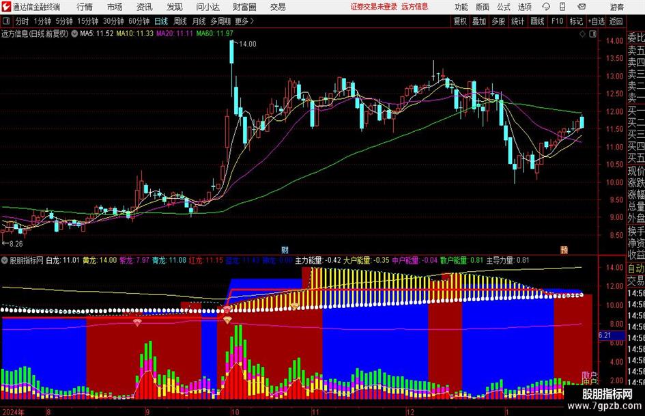645x416 pixels.
Task: Switch to 周线 weekly period
Action: [180, 21]
